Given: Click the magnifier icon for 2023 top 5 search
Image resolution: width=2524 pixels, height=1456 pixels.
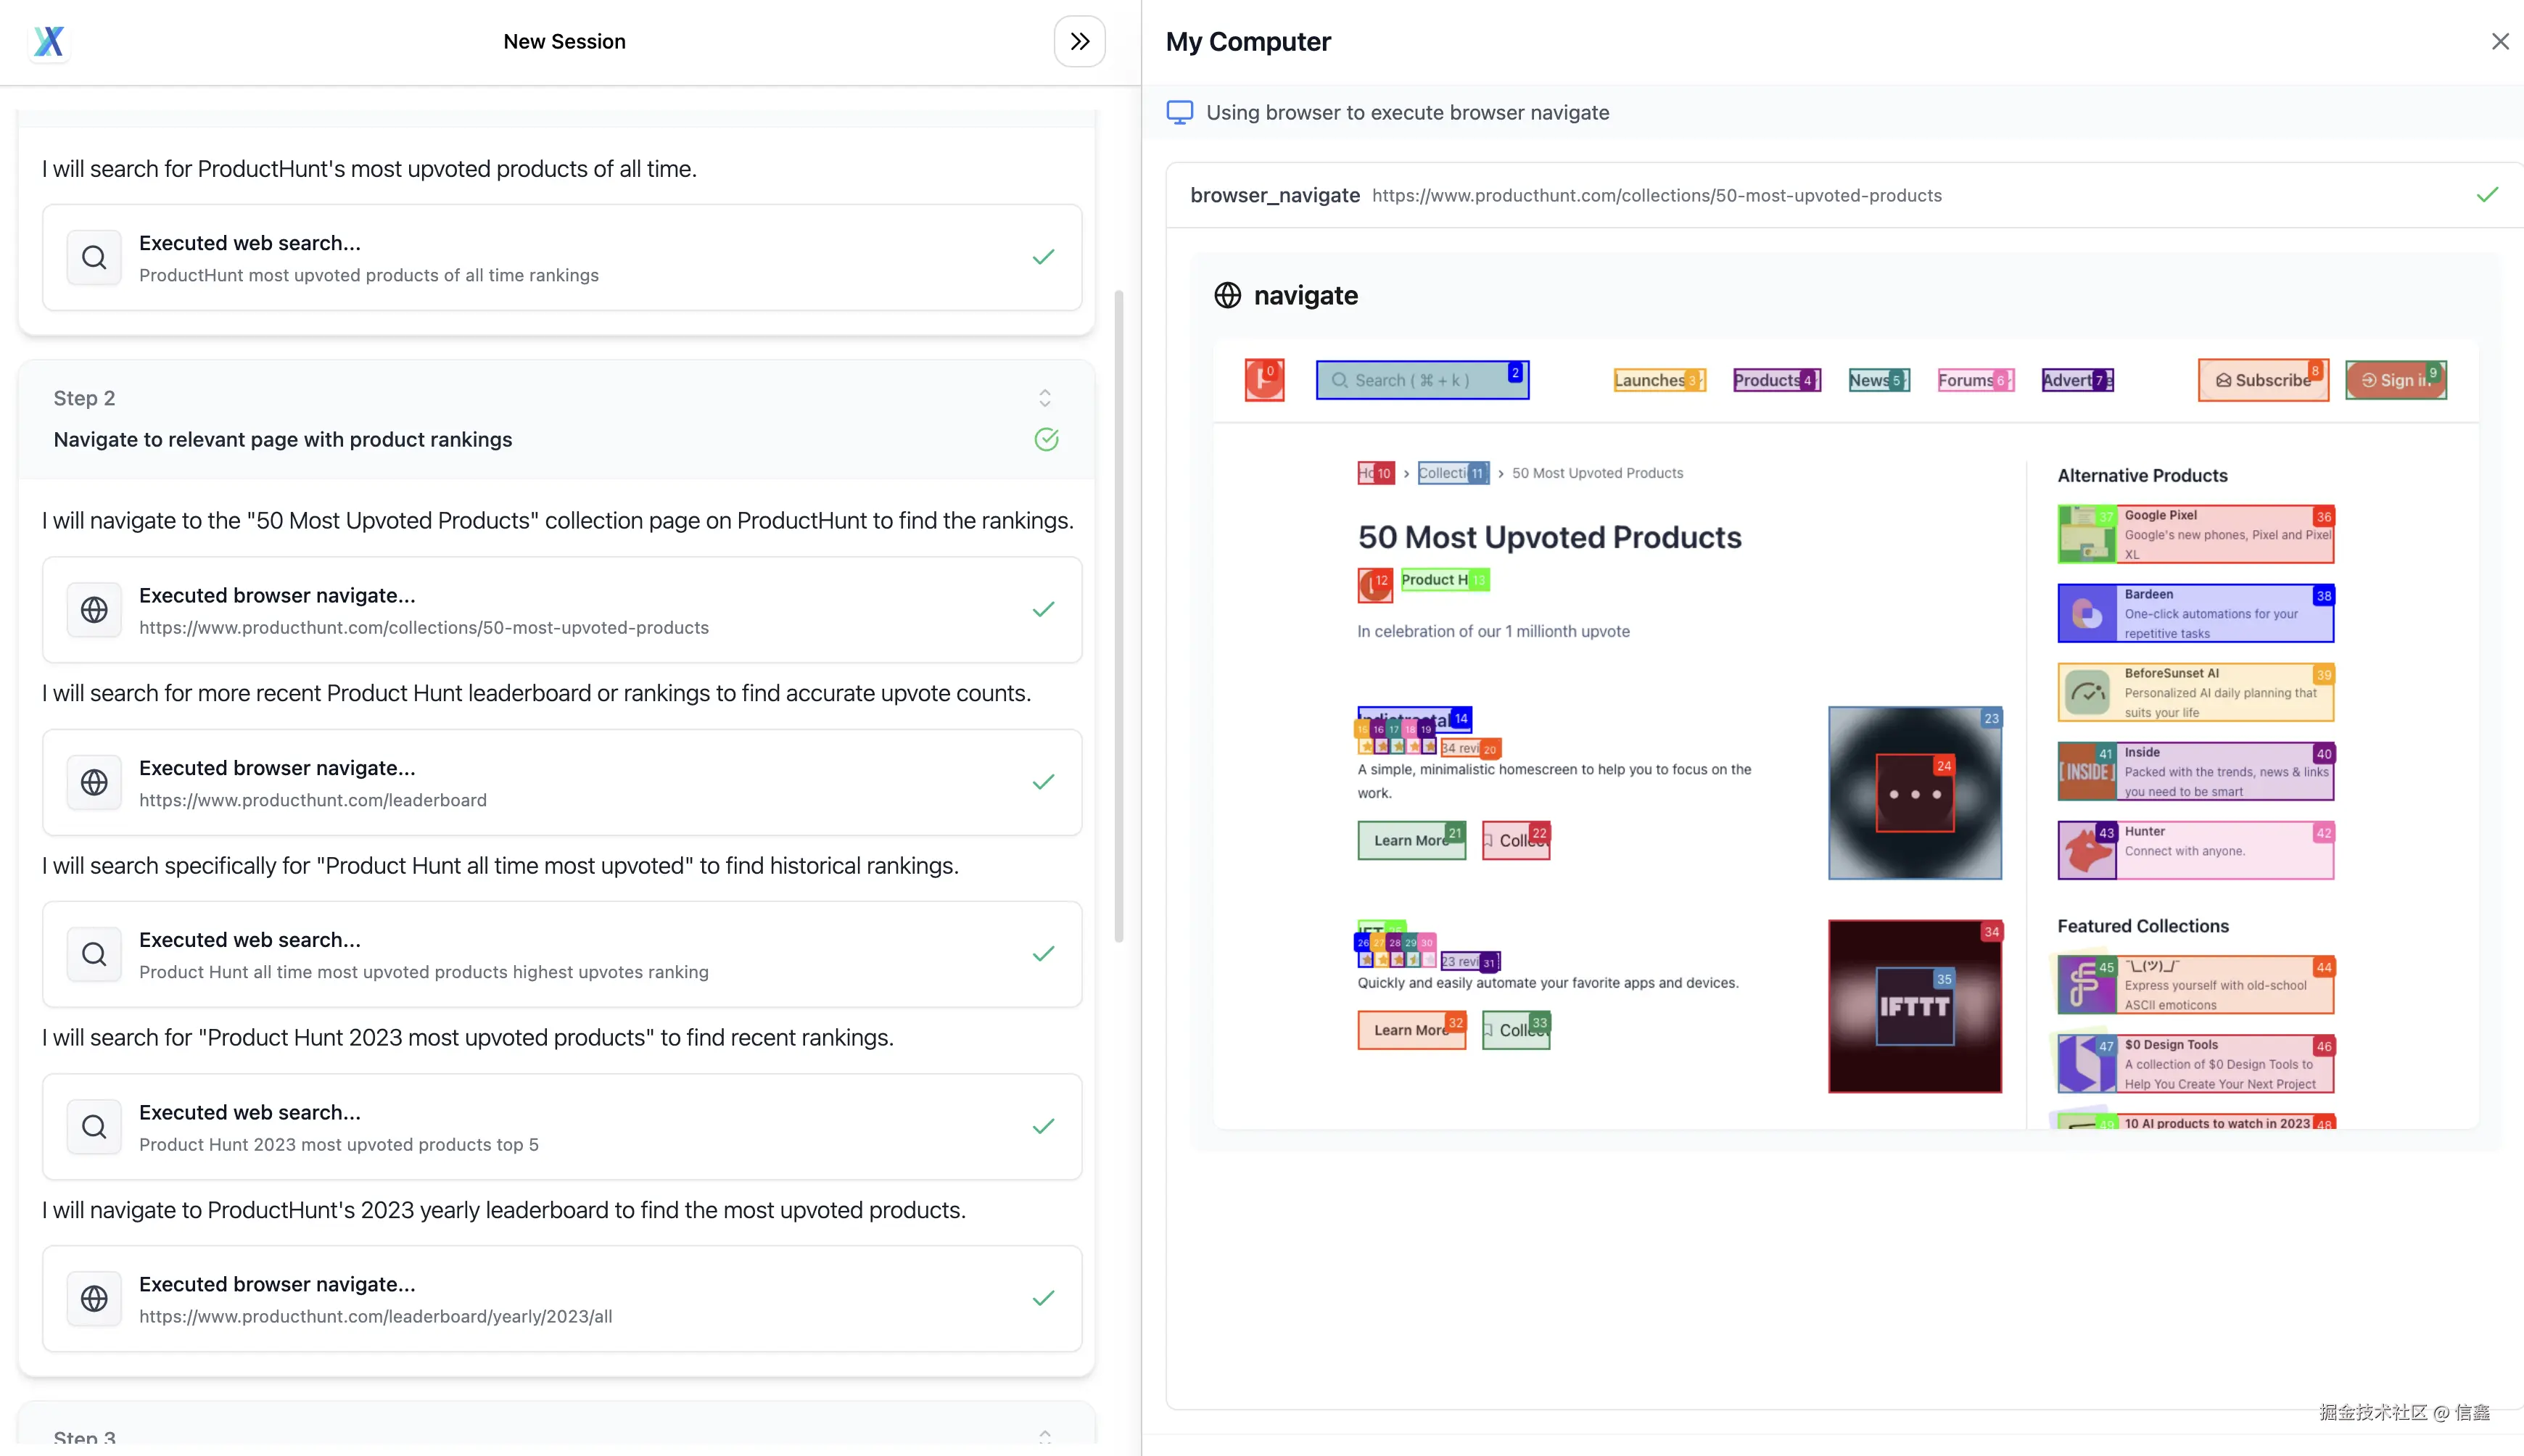Looking at the screenshot, I should click(94, 1127).
